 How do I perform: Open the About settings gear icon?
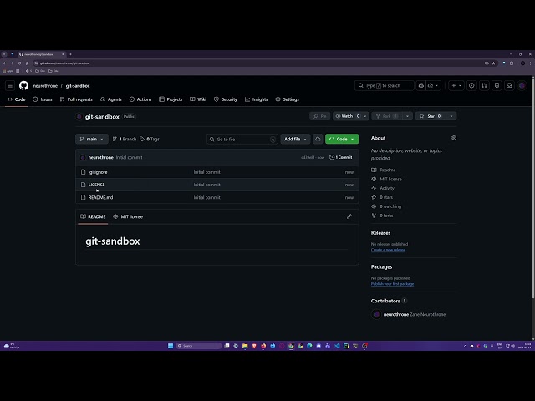coord(454,138)
